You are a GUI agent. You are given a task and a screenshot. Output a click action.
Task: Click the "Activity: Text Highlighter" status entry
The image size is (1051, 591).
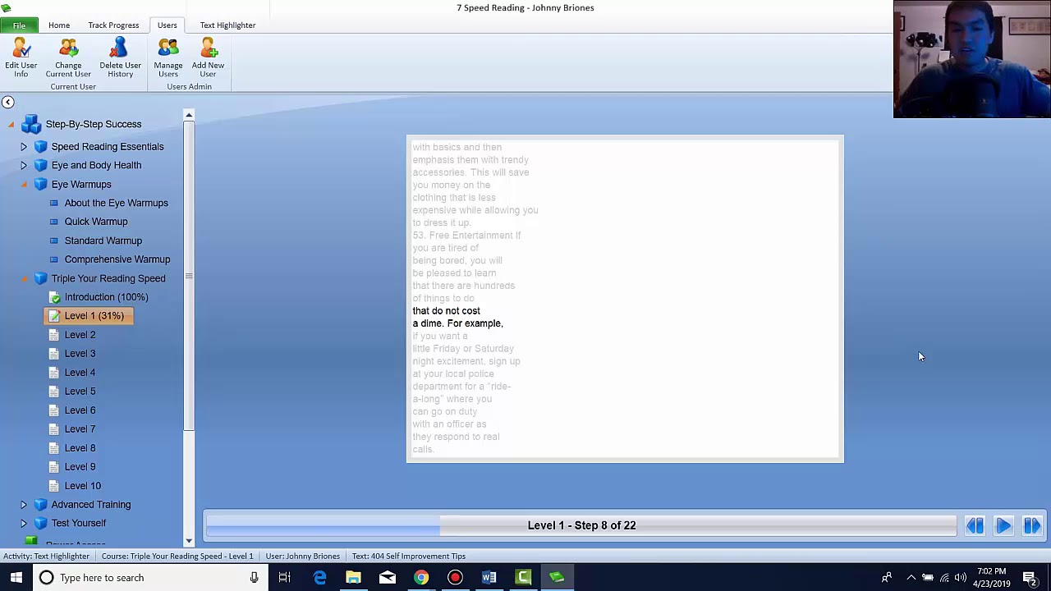46,557
